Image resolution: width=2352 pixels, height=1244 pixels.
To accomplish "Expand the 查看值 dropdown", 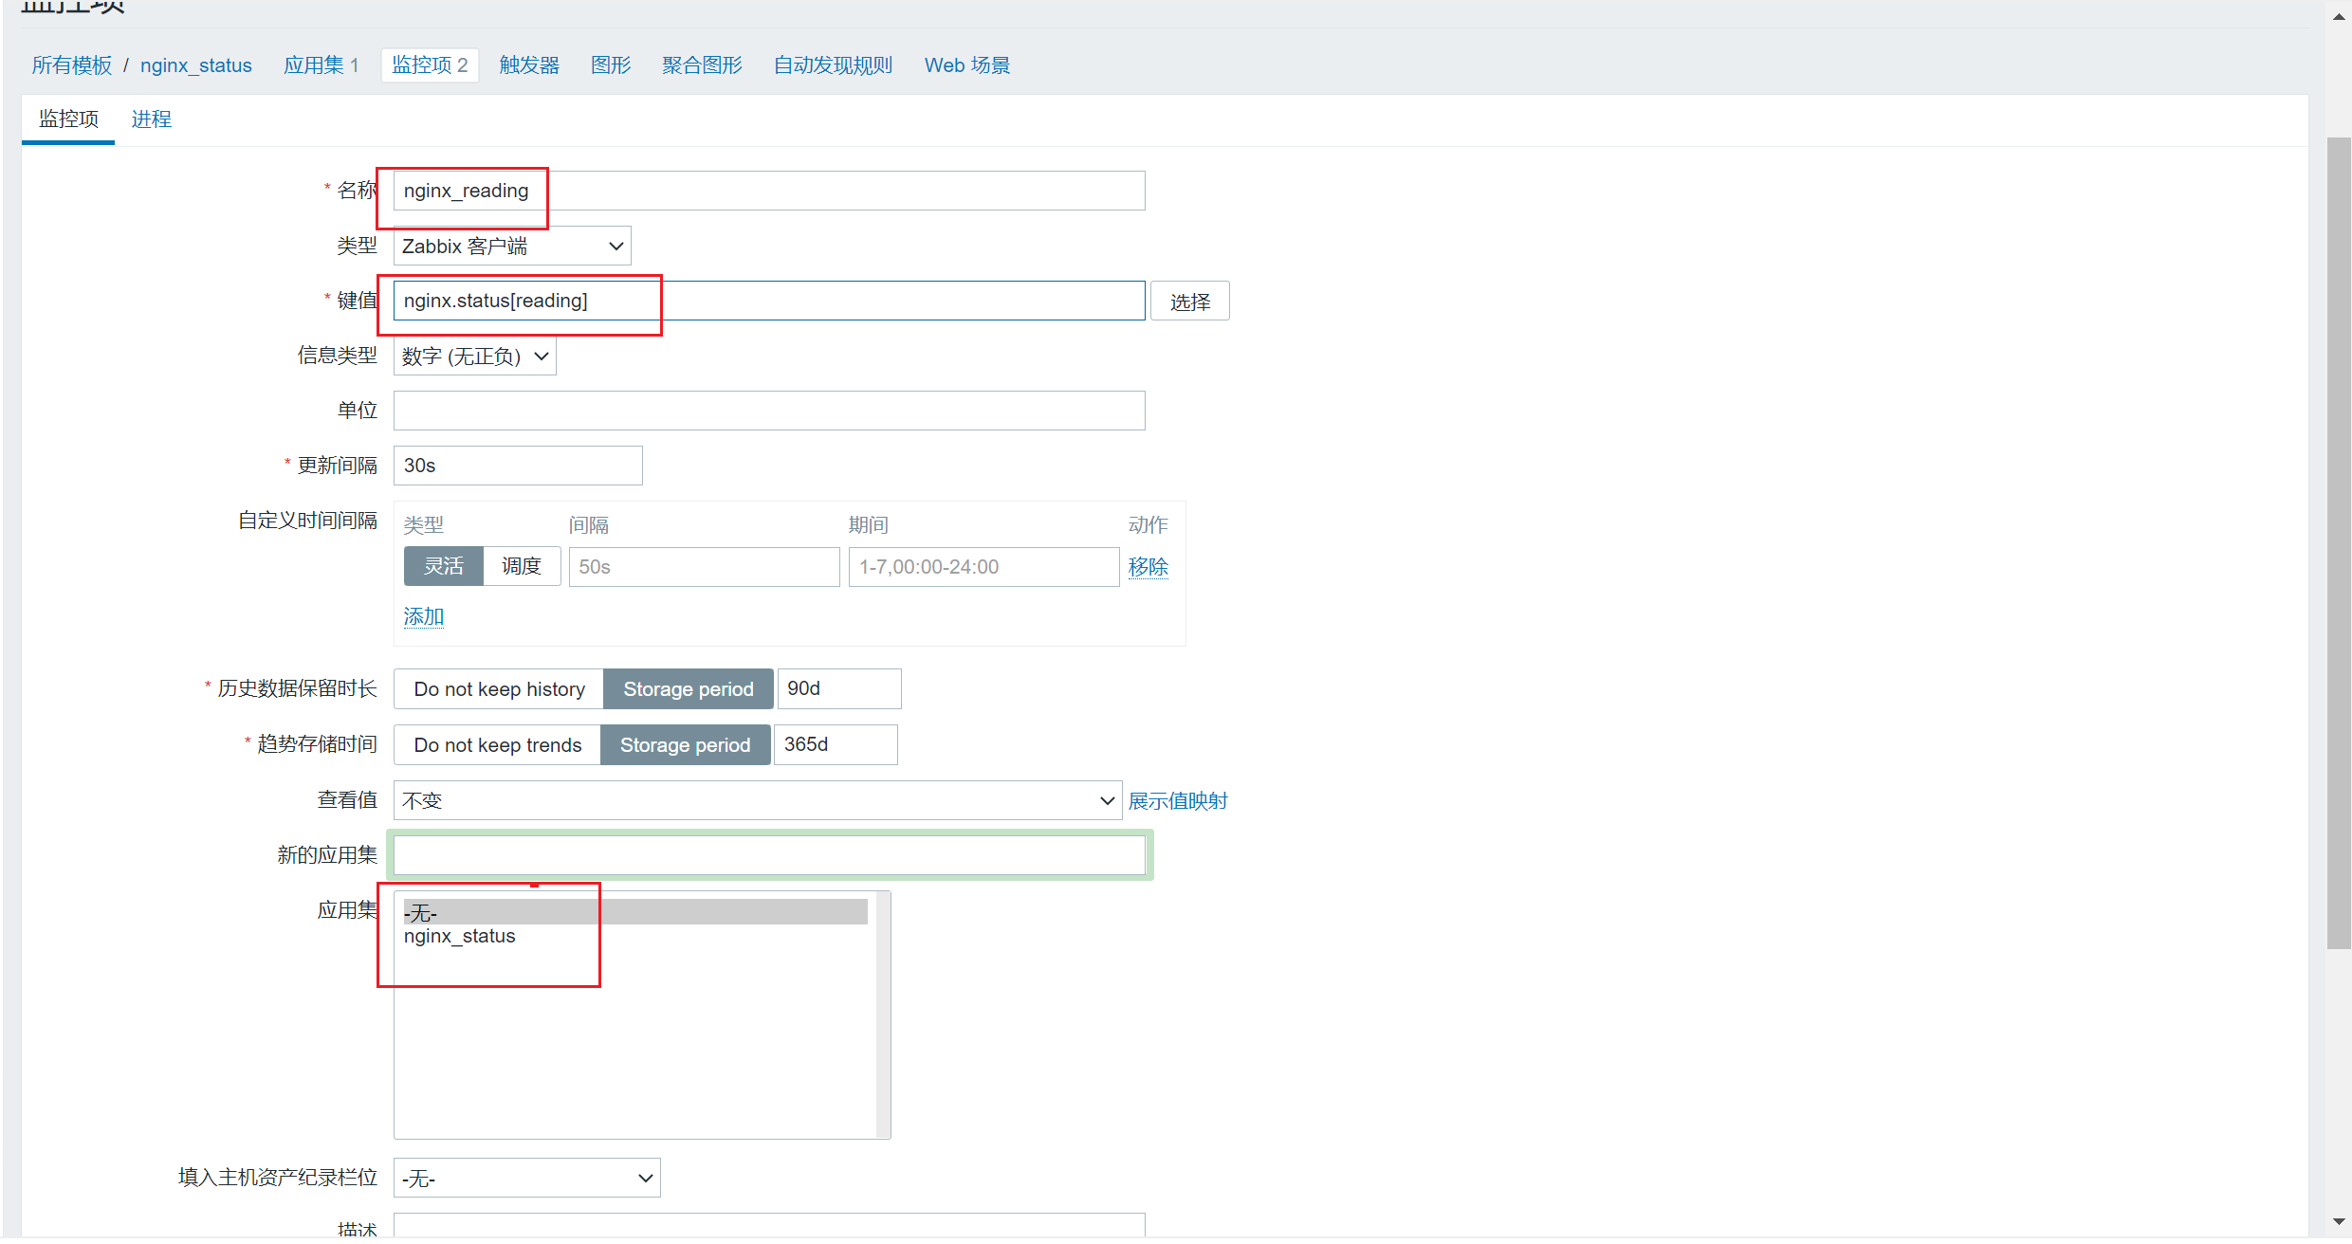I will 758,800.
